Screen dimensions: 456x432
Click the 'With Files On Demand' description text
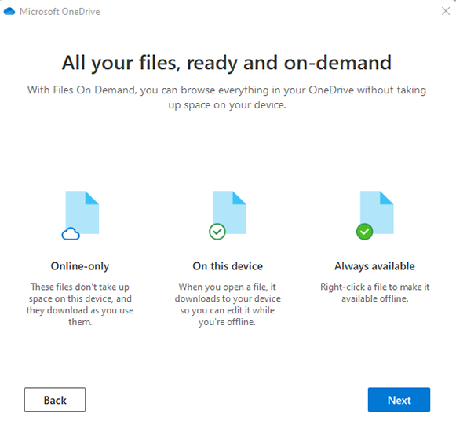pos(227,97)
